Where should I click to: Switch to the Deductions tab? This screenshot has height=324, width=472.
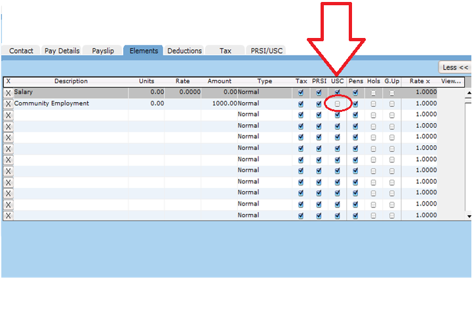click(184, 51)
